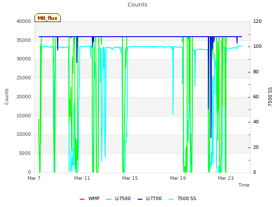Viewport: 276px width, 207px height.
Task: Toggle the LI7700 series legend label
Action: coord(154,198)
